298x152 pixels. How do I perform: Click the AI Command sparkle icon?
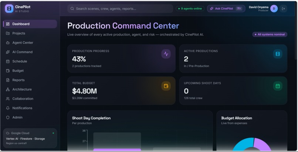(8, 52)
